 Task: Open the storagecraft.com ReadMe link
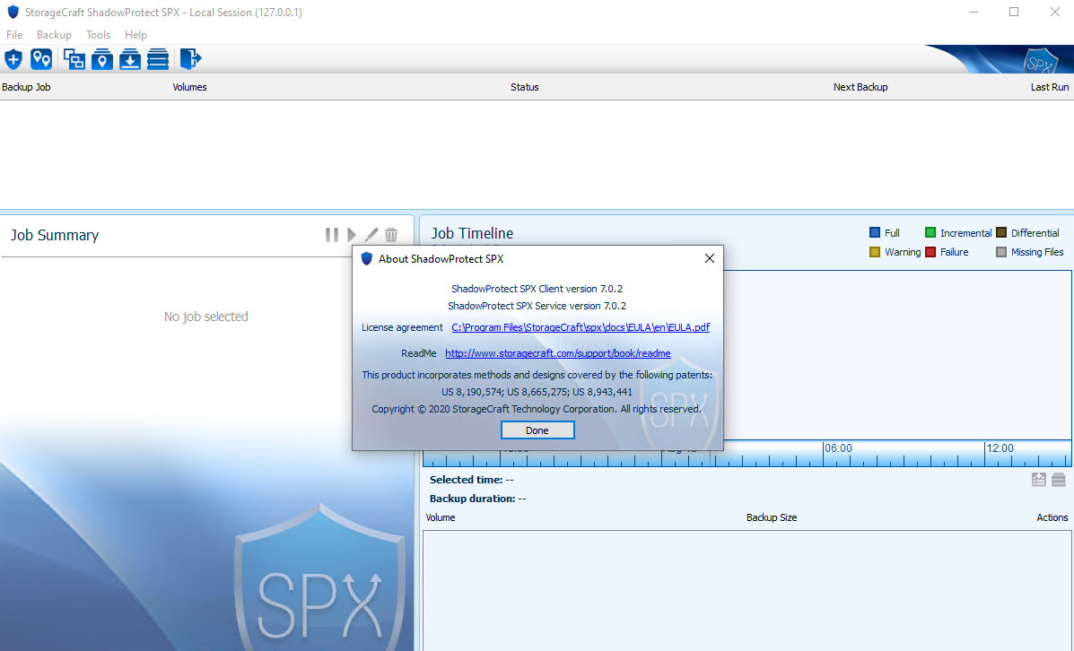(557, 353)
